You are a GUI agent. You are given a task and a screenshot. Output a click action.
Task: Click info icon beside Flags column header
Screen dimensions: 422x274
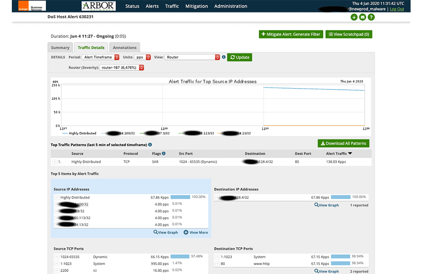(x=164, y=153)
